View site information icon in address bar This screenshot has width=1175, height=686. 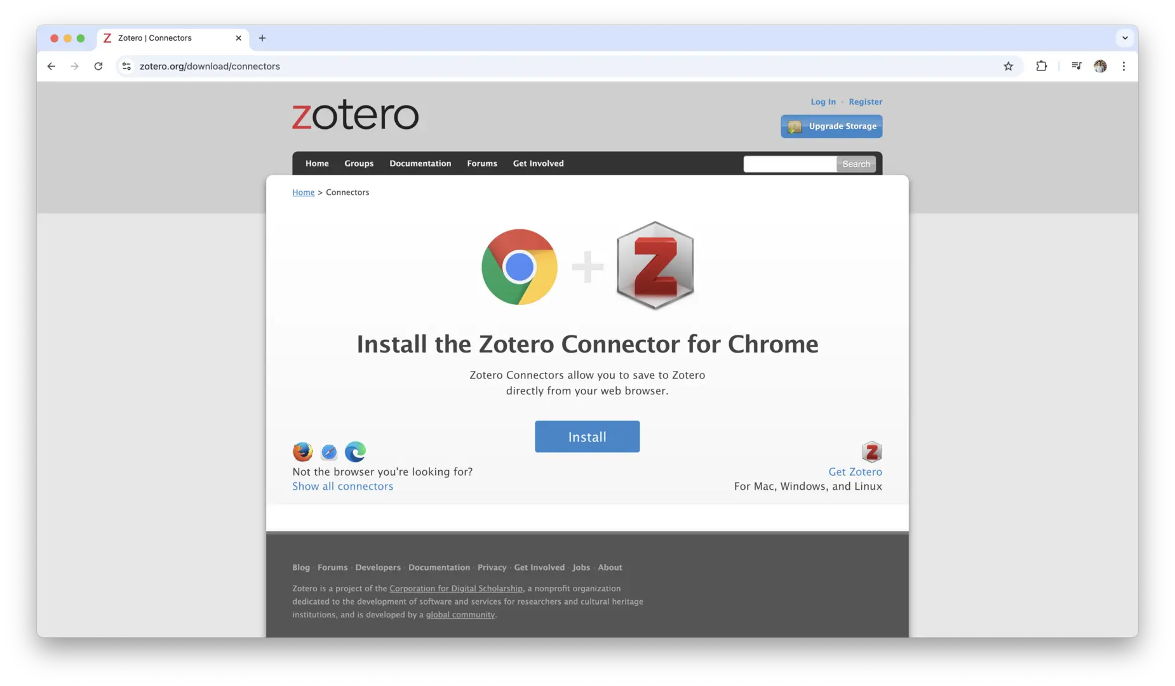126,66
